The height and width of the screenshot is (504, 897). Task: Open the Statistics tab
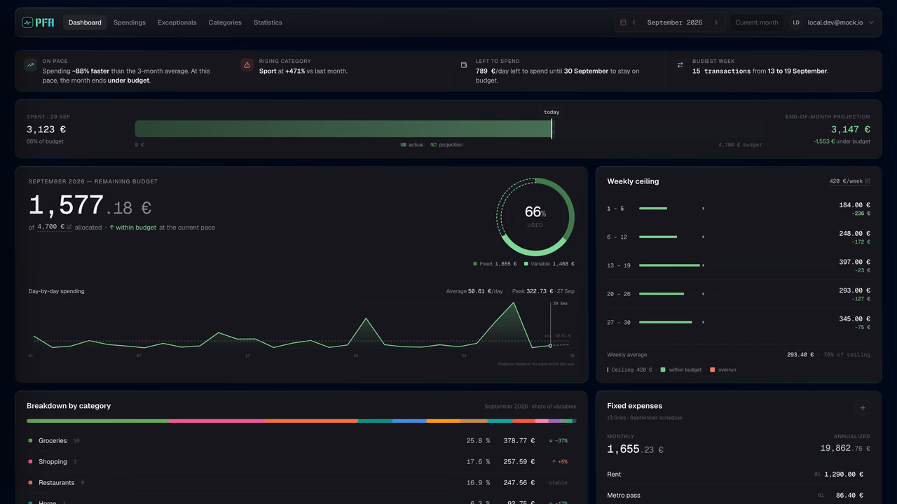pos(268,22)
